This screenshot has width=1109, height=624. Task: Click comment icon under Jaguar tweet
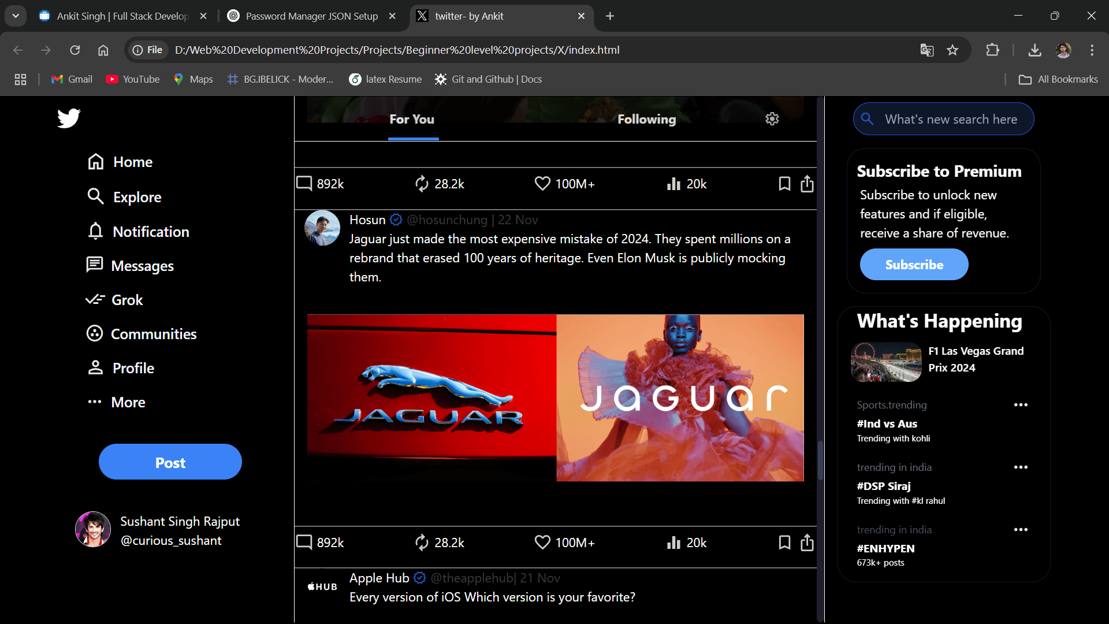click(304, 543)
